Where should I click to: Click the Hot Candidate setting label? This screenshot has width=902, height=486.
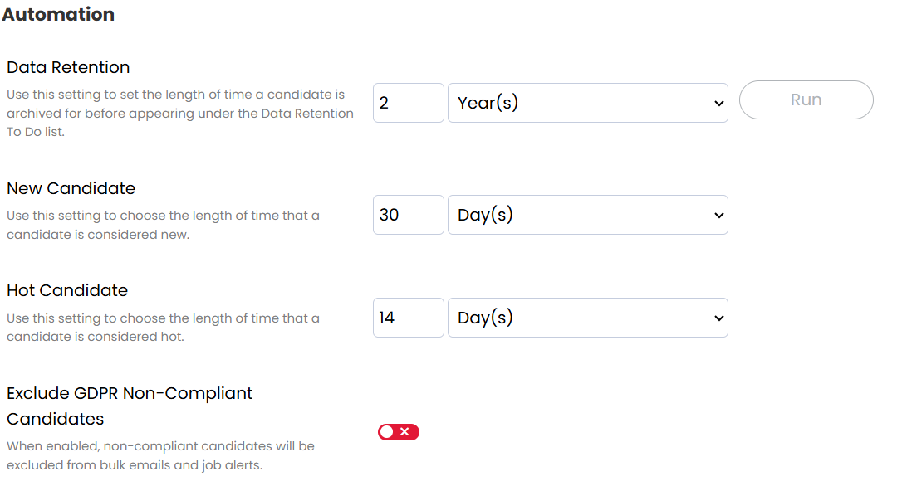point(67,290)
